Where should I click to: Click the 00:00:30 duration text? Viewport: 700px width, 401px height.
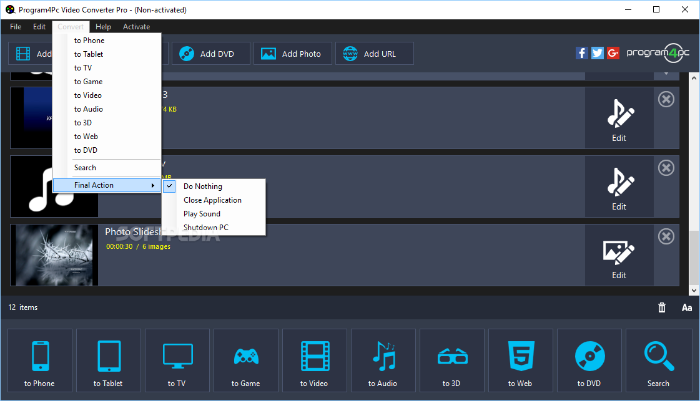point(119,247)
